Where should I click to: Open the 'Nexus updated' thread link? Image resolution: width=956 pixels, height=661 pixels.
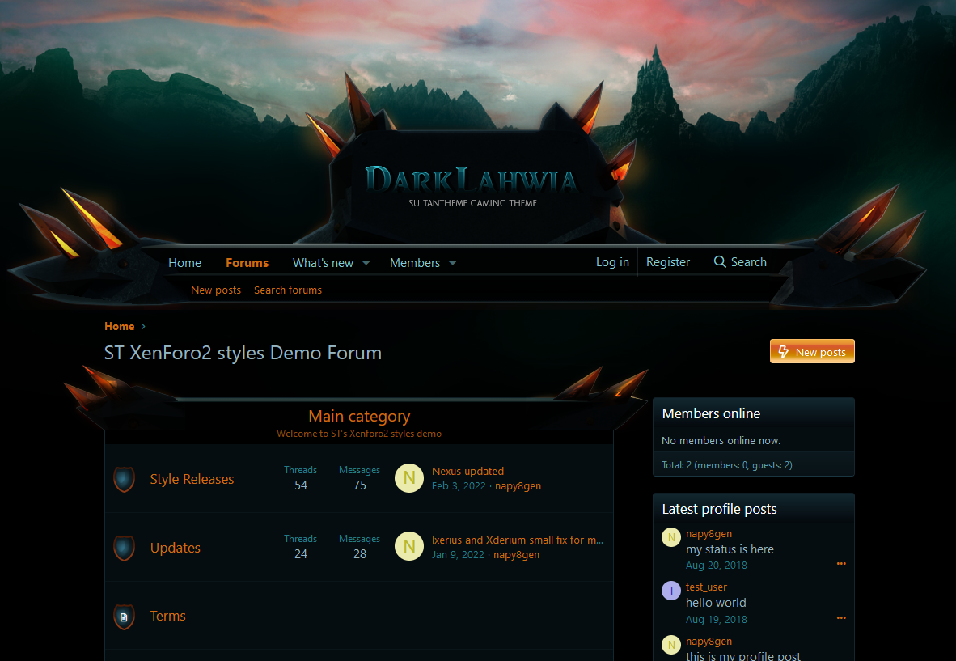pos(467,472)
